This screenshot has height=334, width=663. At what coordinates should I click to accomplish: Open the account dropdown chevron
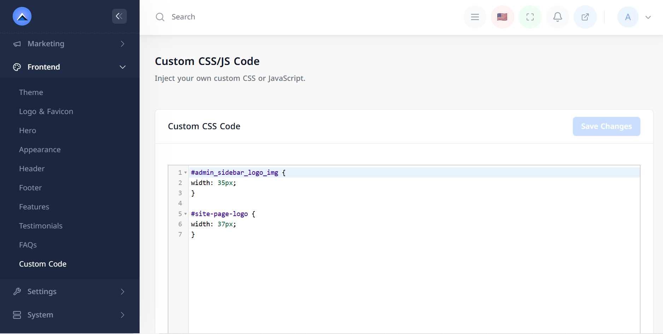[x=648, y=17]
